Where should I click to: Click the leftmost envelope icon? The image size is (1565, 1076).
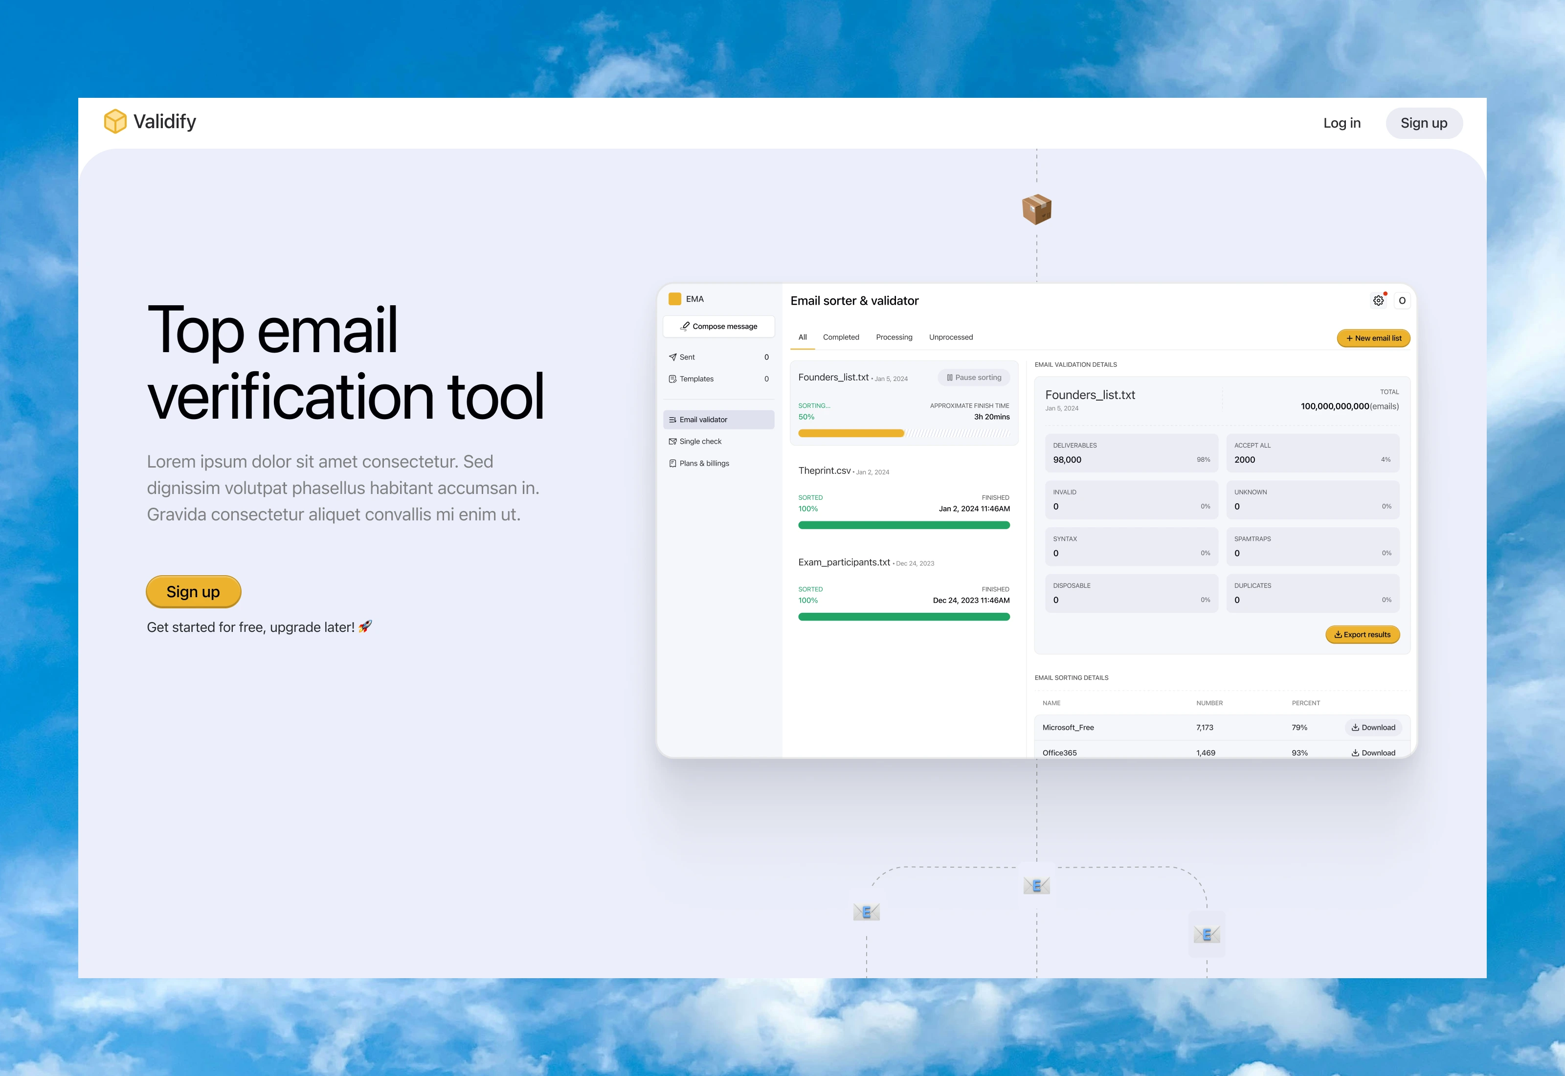(866, 912)
